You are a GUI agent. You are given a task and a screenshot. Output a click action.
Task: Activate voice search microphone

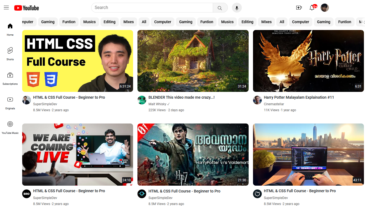237,8
